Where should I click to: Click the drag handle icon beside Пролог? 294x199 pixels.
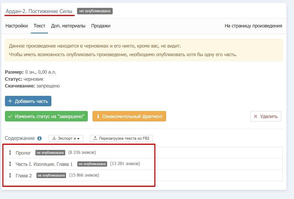click(x=10, y=153)
